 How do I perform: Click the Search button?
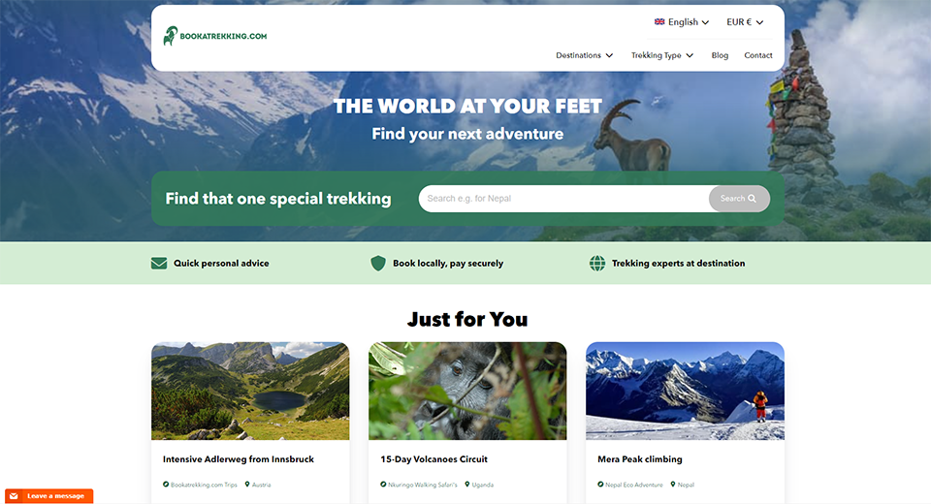click(x=739, y=199)
